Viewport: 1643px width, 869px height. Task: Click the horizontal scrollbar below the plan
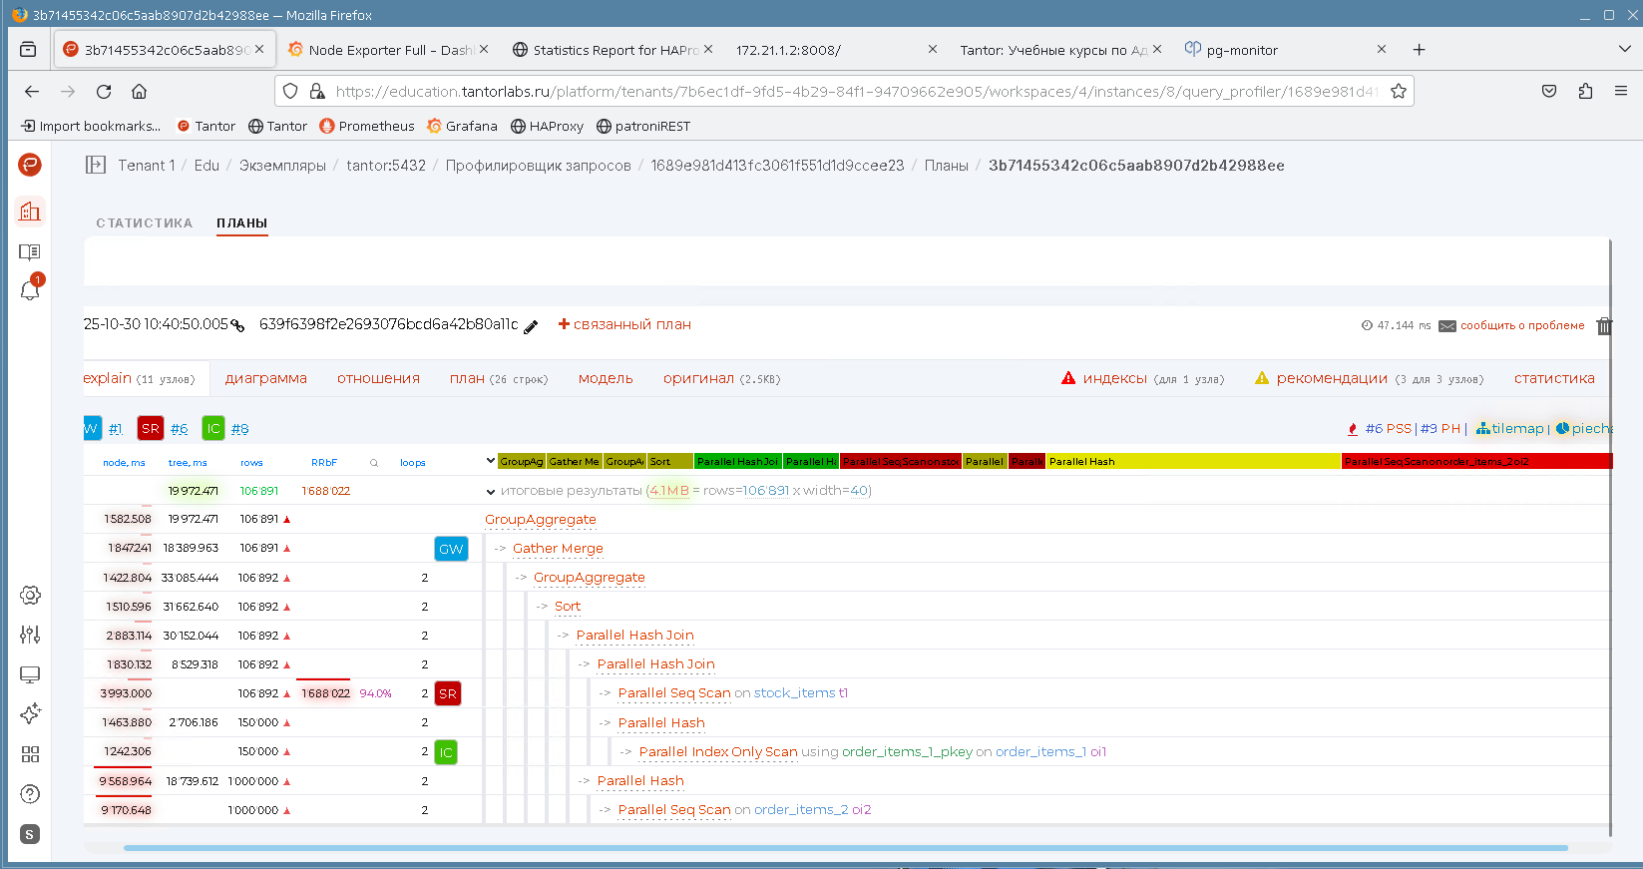coord(844,848)
